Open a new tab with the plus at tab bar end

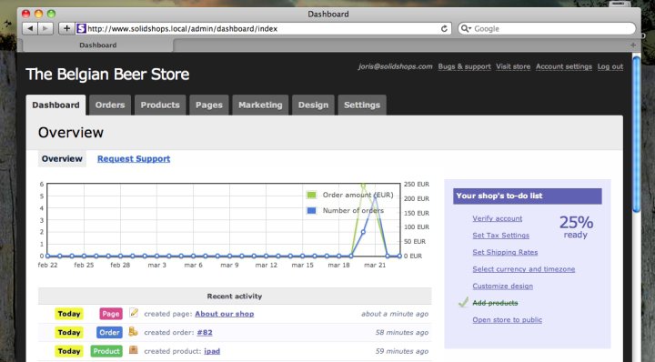point(633,45)
